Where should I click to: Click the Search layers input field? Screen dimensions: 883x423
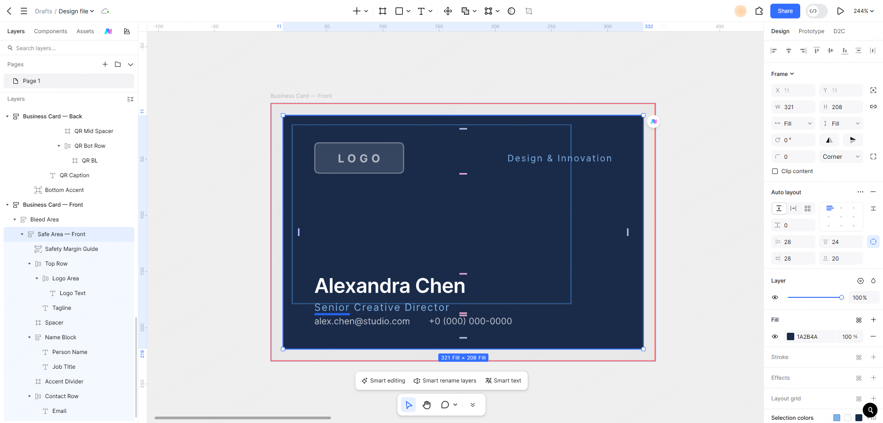coord(69,48)
